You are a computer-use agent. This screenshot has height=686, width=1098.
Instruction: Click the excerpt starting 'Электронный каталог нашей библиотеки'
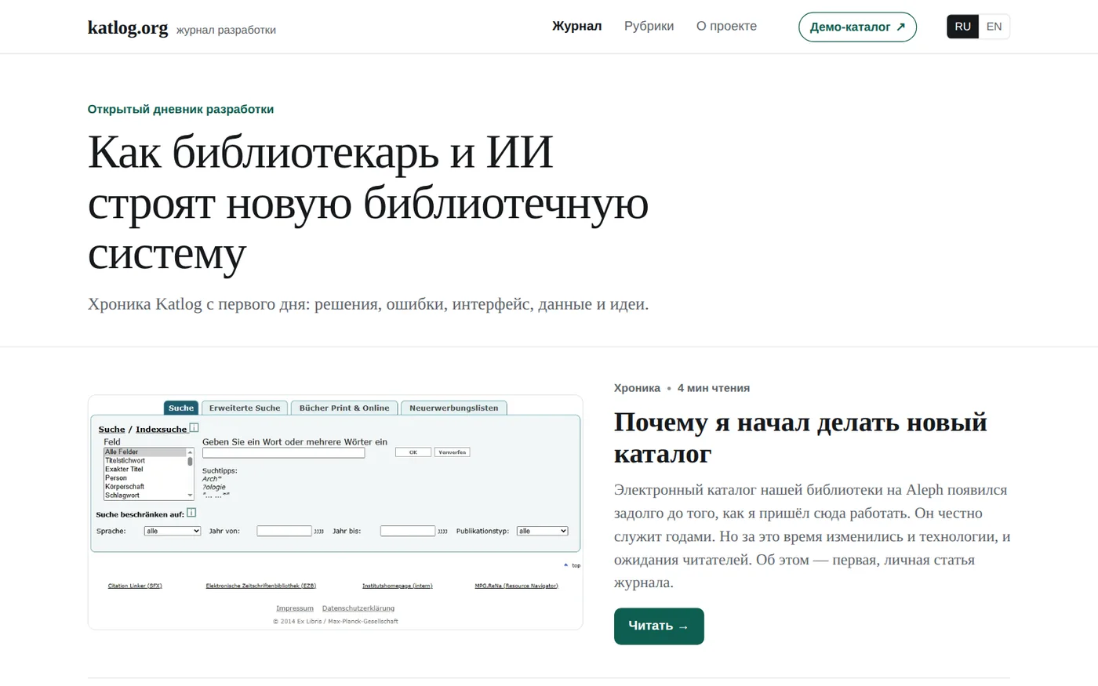tap(812, 536)
